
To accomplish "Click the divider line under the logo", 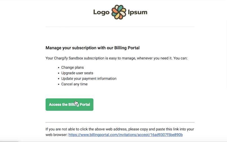I will (x=120, y=27).
